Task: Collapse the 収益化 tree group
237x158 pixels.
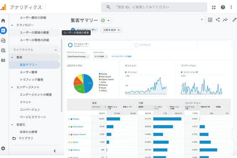Action: (12, 125)
